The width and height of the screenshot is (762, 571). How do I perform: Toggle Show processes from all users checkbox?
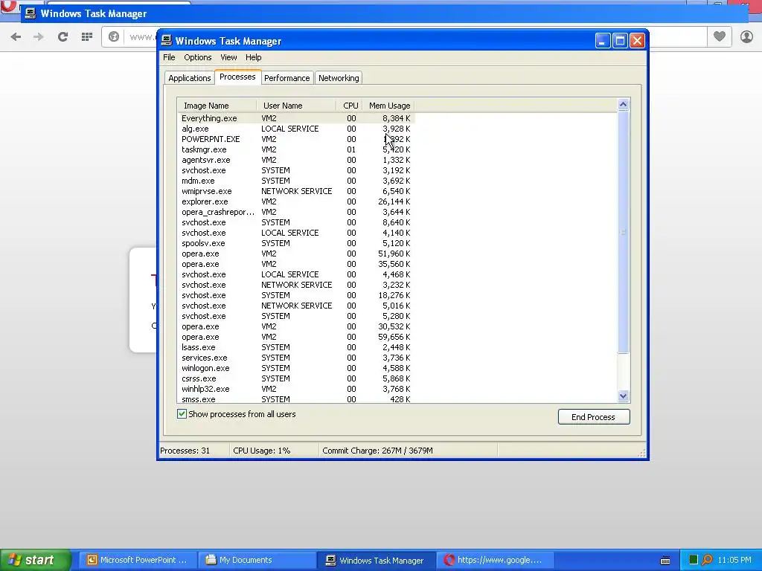(x=182, y=414)
